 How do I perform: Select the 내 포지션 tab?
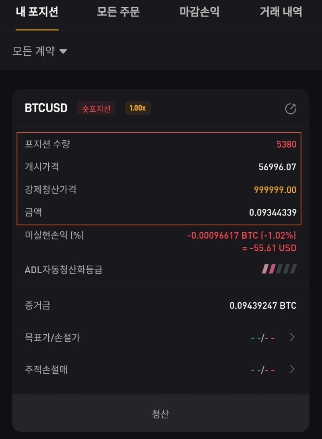37,12
